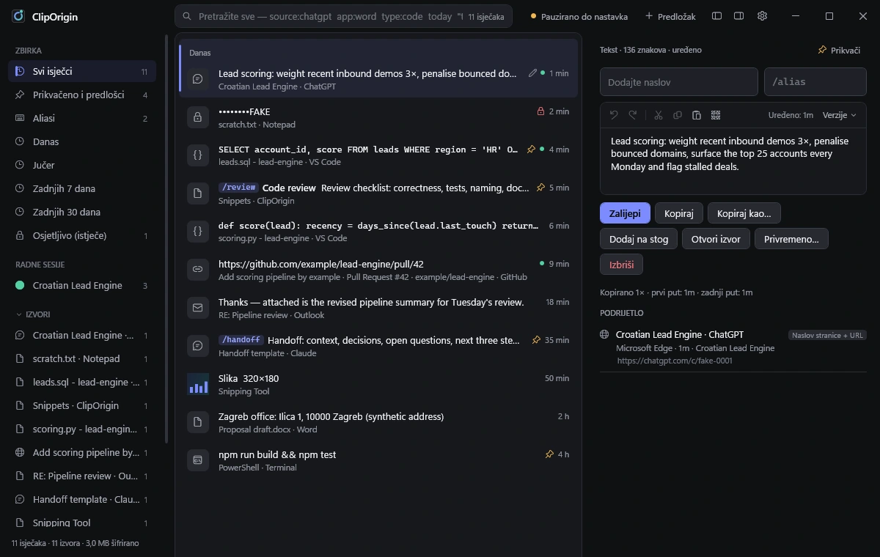Select Svi isječci in the sidebar
The width and height of the screenshot is (880, 557).
tap(82, 72)
